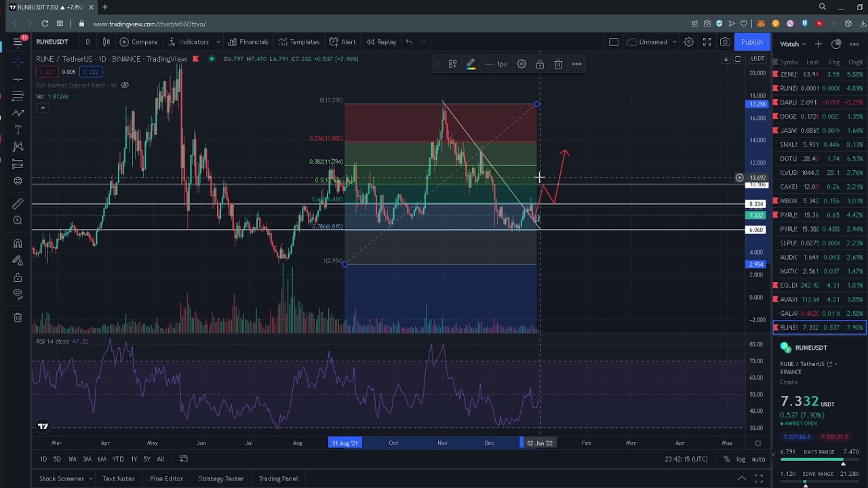Open the select layout square icon

[x=614, y=42]
